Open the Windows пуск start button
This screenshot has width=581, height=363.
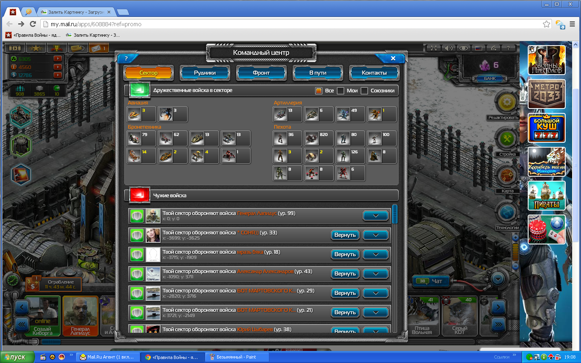(17, 357)
